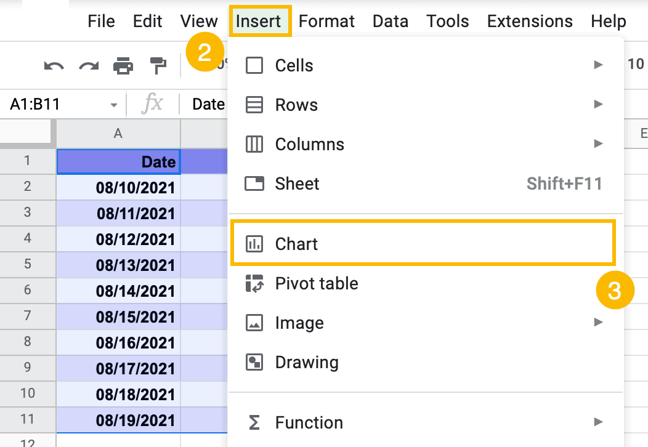Screen dimensions: 648x447
Task: Click the Function sigma icon
Action: click(254, 422)
